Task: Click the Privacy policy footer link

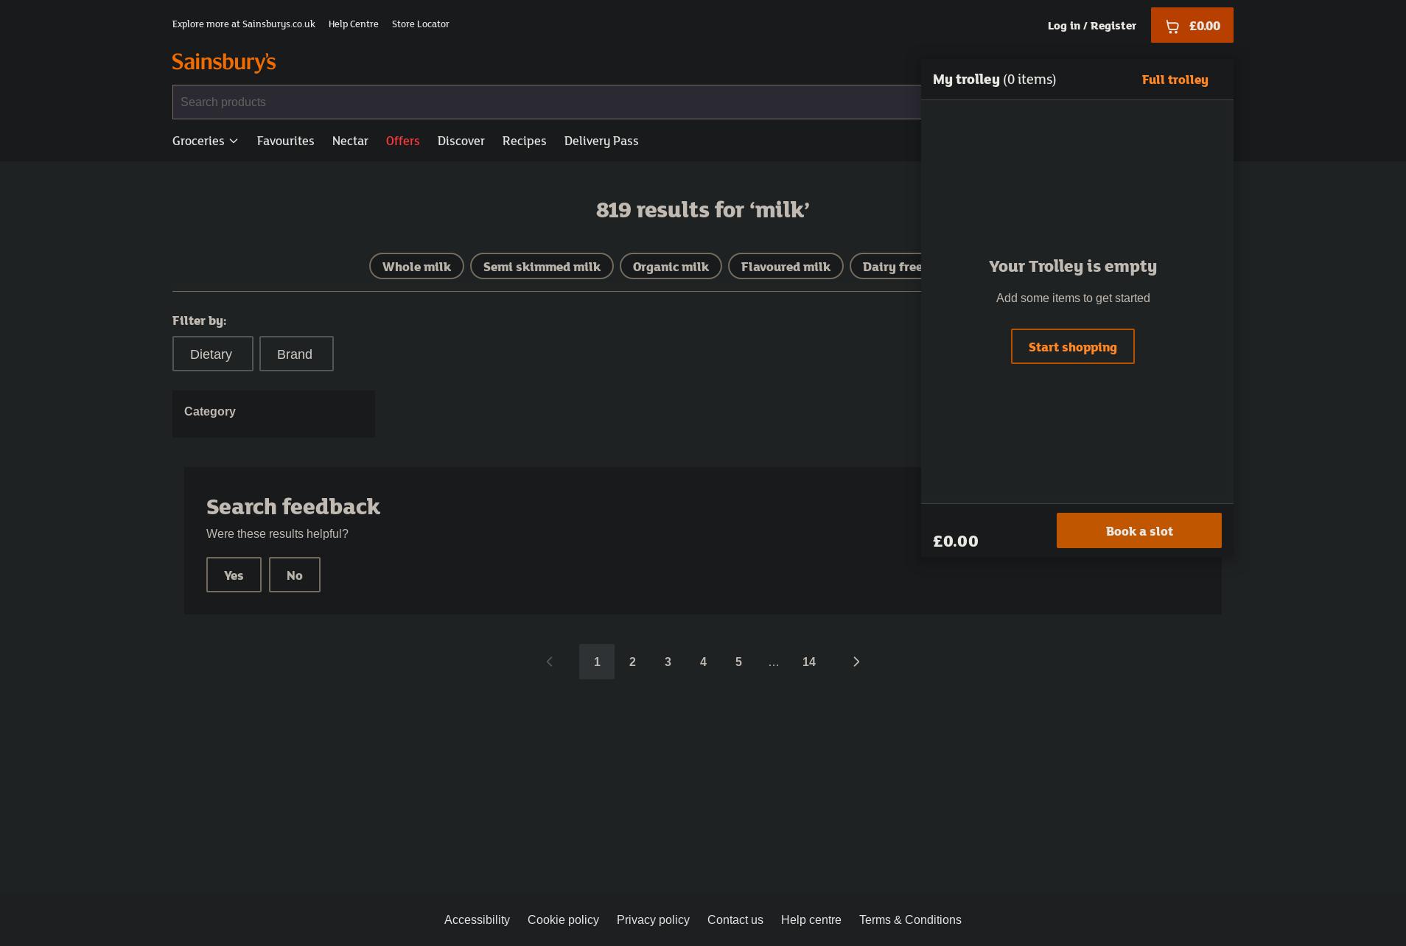Action: click(653, 919)
